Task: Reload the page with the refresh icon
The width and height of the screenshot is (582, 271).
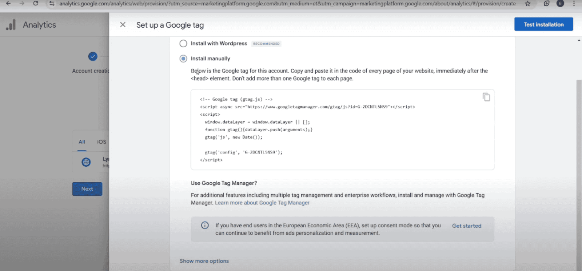Action: [x=36, y=3]
